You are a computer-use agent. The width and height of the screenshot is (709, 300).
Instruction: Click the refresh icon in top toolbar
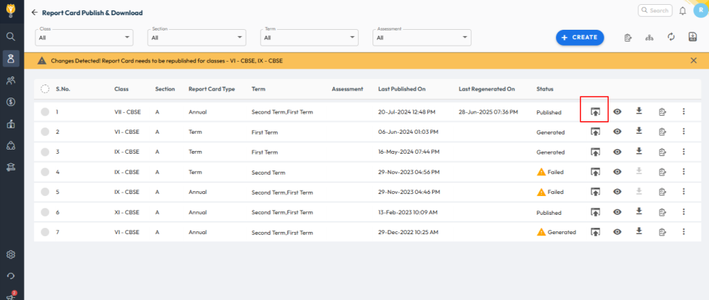pyautogui.click(x=671, y=37)
